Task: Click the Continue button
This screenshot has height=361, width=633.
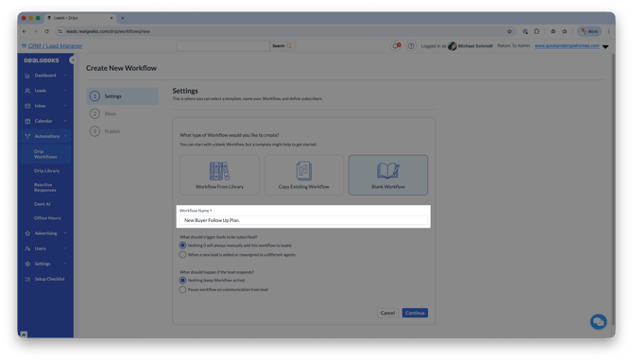Action: pyautogui.click(x=415, y=313)
